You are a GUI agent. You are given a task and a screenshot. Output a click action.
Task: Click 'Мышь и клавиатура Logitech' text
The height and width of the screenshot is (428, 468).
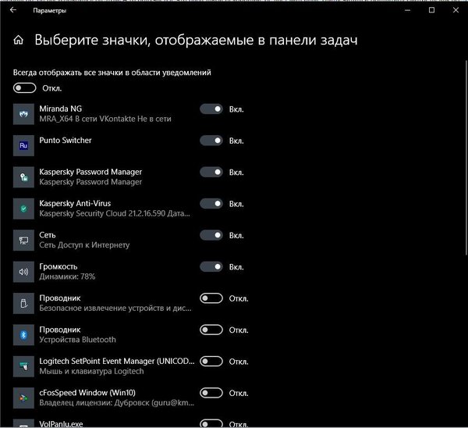click(91, 371)
